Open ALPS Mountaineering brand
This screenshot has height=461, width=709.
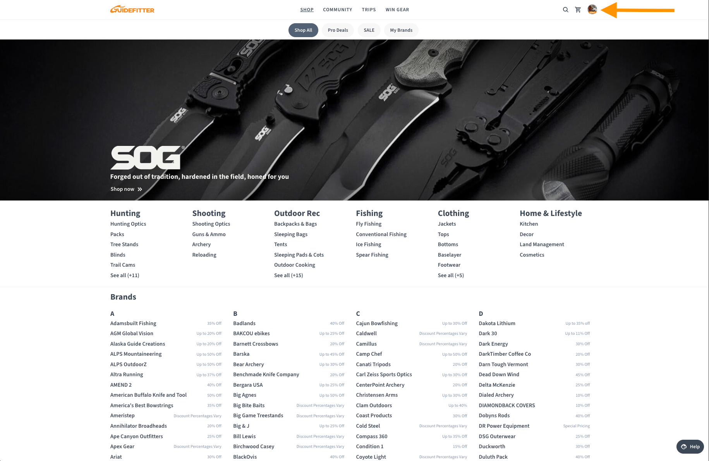(x=136, y=354)
